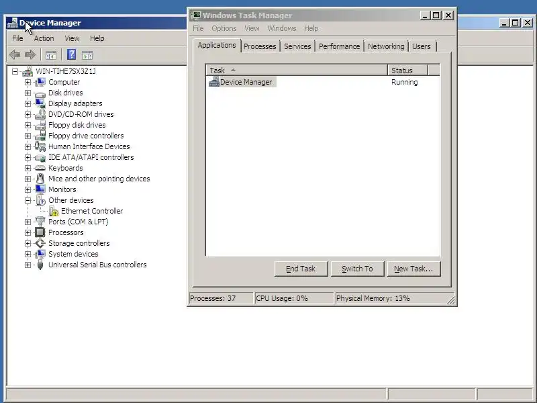The image size is (537, 403).
Task: Expand the Monitors node
Action: 28,189
